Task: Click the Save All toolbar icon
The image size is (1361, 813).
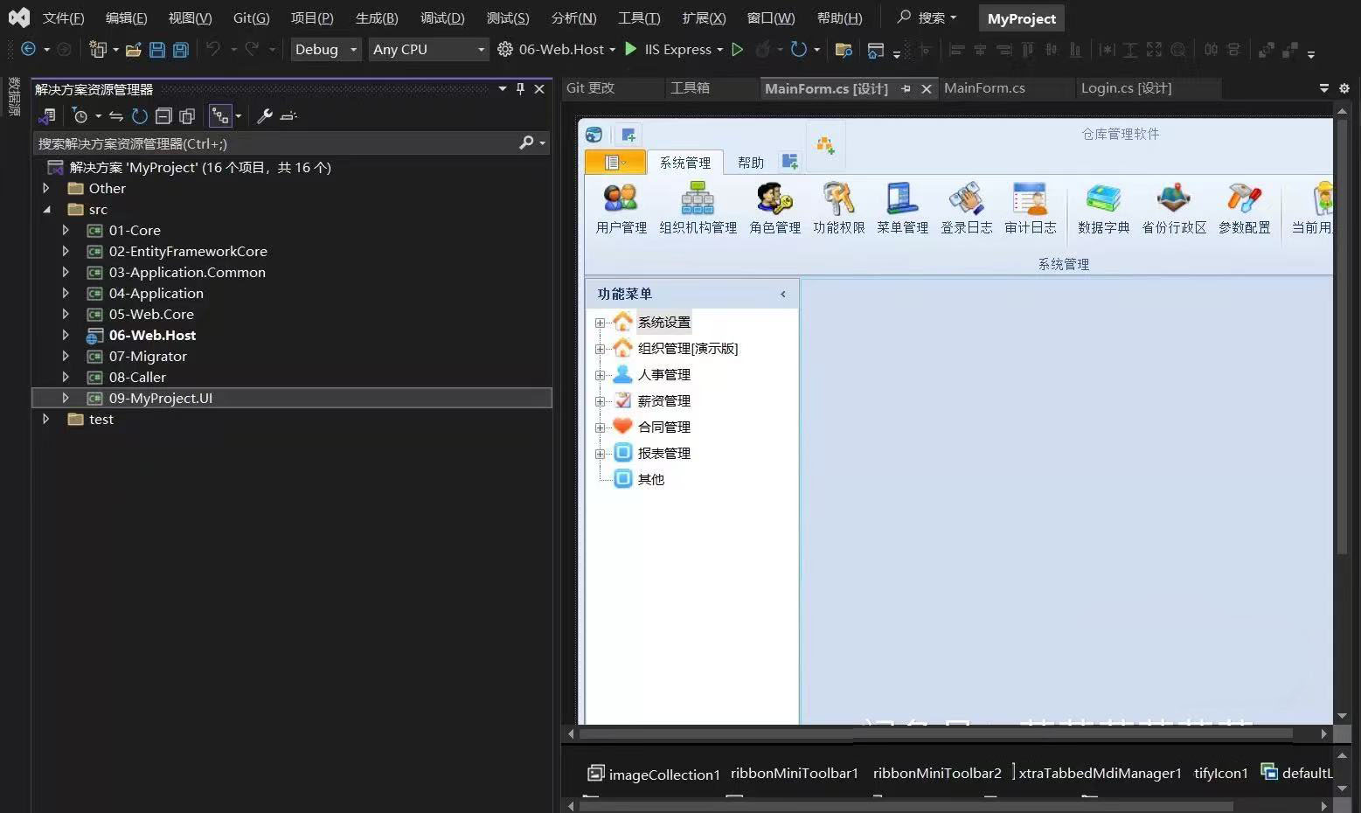Action: [x=181, y=50]
